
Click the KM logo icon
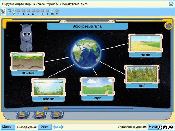pyautogui.click(x=3, y=12)
